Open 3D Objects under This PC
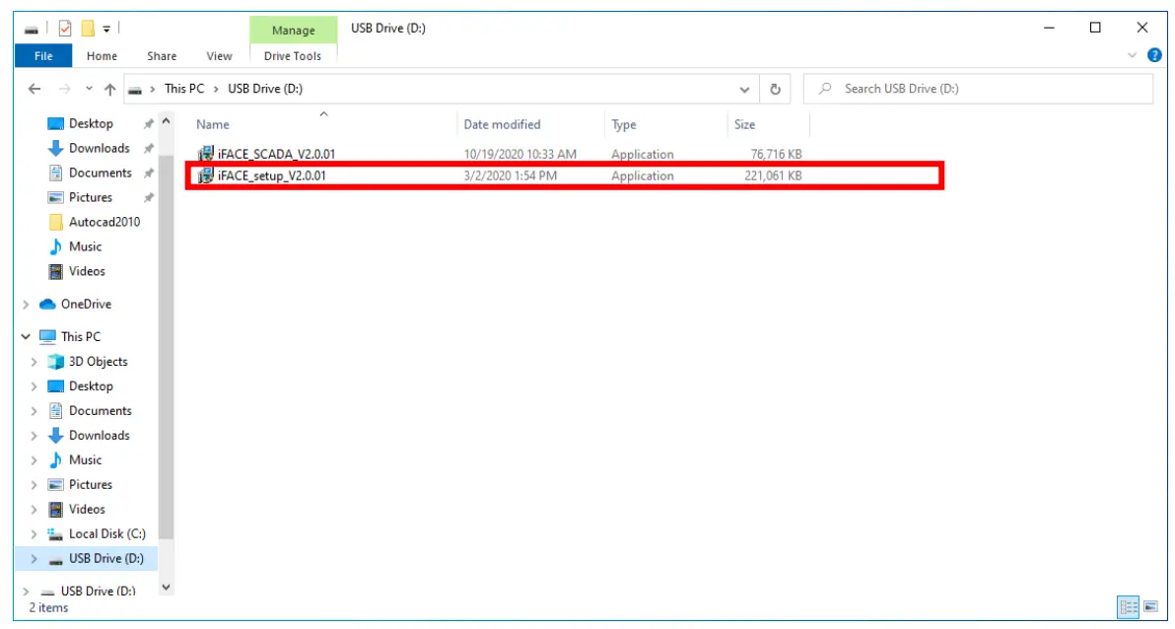Image resolution: width=1175 pixels, height=629 pixels. [99, 362]
